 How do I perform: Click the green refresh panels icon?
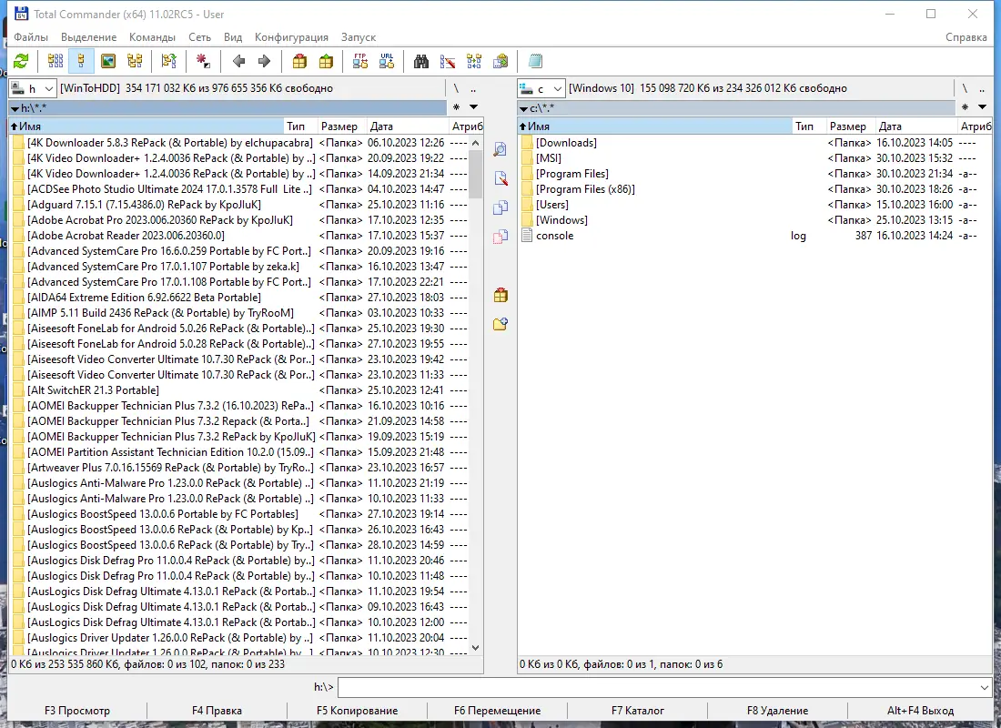point(21,61)
